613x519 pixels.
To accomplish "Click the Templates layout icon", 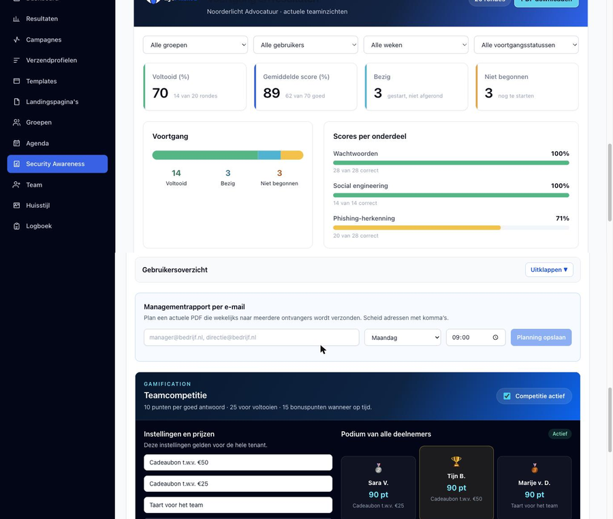I will [16, 81].
